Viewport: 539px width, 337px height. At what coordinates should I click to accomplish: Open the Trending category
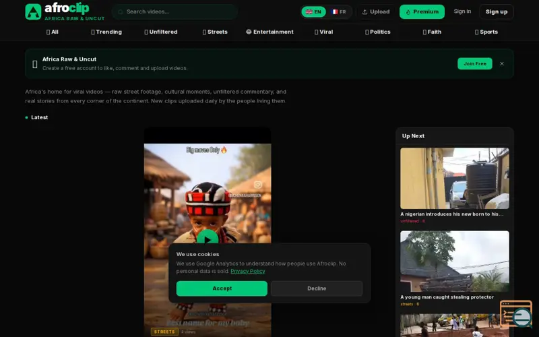click(x=106, y=32)
